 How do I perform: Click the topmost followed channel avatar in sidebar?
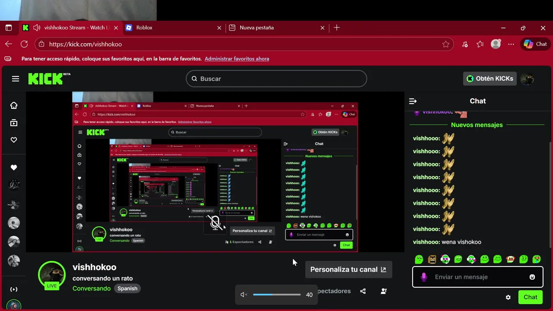(x=14, y=185)
